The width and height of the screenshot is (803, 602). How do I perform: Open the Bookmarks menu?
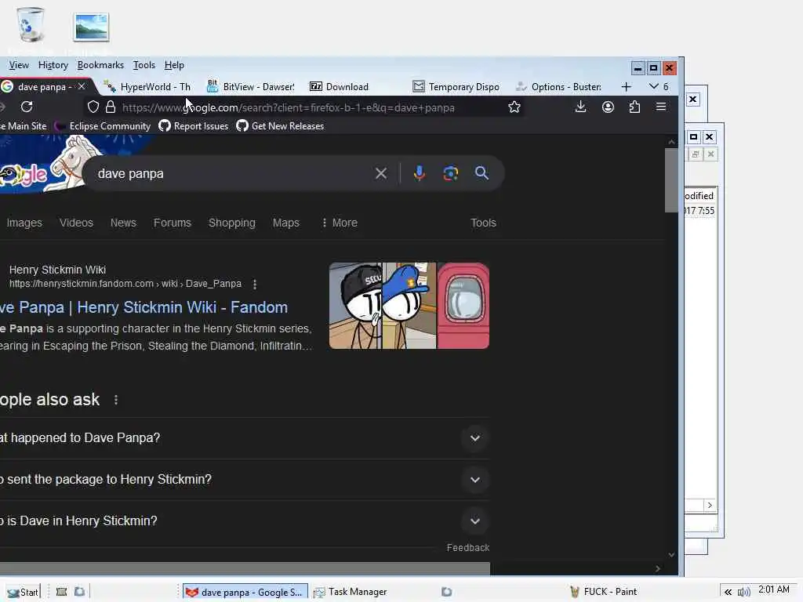tap(100, 65)
